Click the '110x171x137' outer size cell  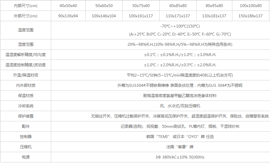click(178, 16)
